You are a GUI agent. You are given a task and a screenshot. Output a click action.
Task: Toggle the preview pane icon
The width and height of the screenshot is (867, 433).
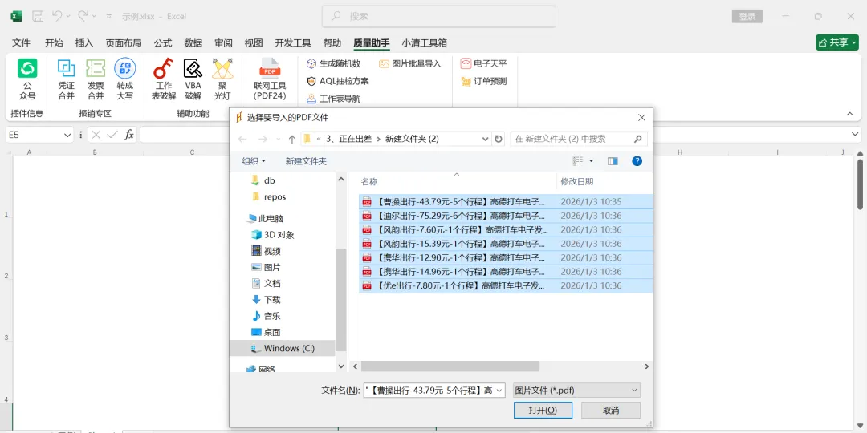tap(613, 161)
